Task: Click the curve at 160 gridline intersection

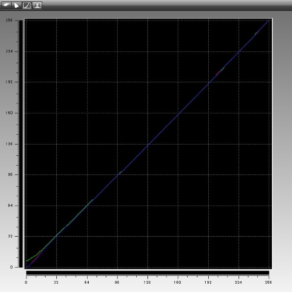Action: point(178,113)
